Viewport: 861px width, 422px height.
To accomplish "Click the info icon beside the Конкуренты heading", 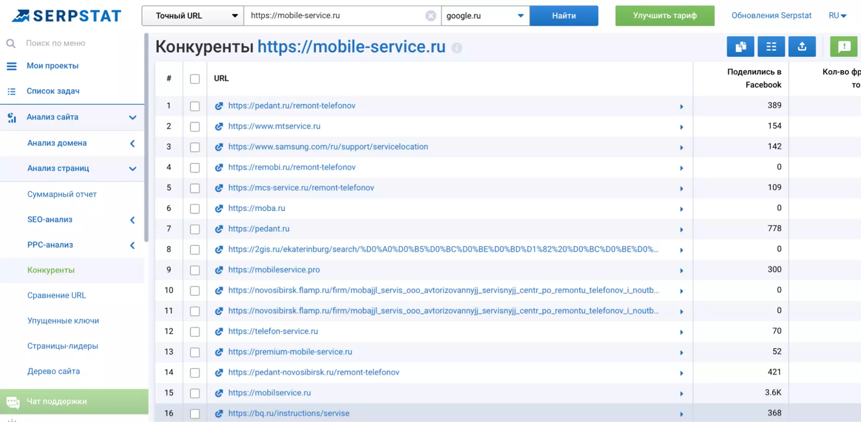I will coord(457,48).
